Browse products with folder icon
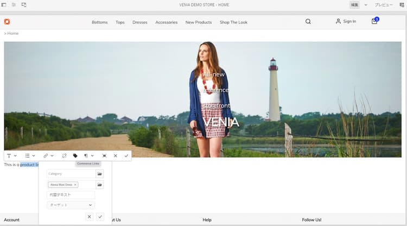Screen dimensions: 407x226 pyautogui.click(x=100, y=185)
